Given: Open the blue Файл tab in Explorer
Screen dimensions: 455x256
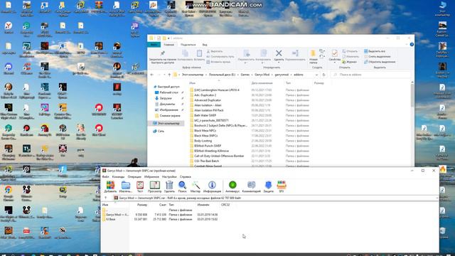Looking at the screenshot, I should point(154,45).
